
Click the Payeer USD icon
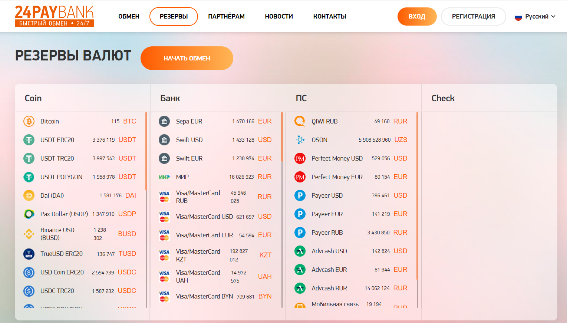(300, 195)
